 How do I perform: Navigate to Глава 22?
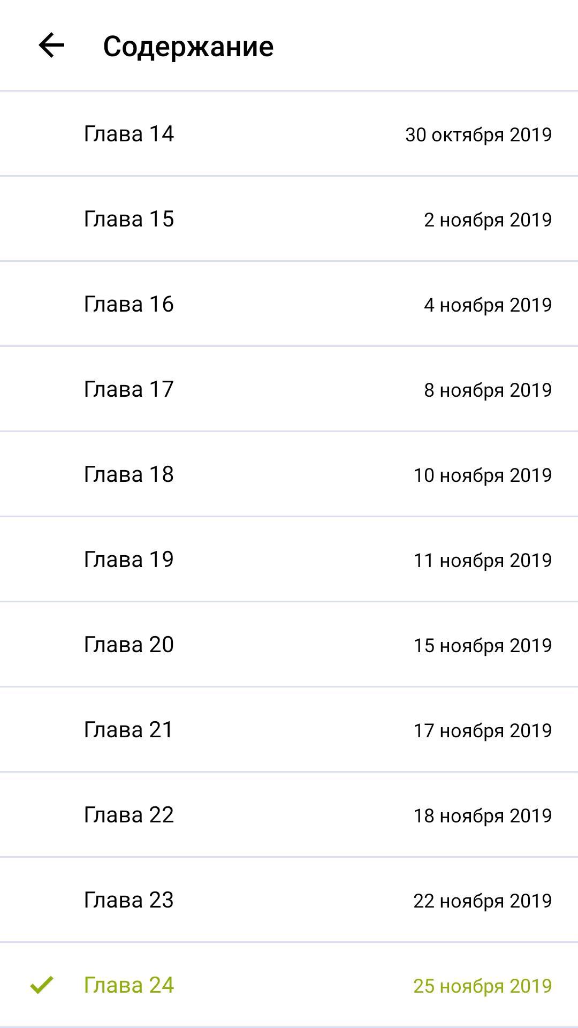point(129,815)
